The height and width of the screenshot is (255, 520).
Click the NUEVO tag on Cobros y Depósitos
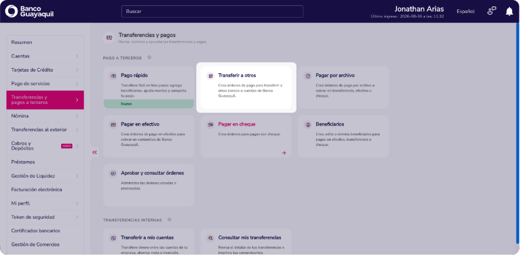coord(66,146)
